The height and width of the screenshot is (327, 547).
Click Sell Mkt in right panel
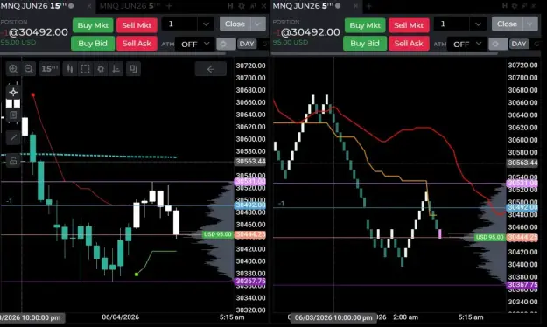point(409,25)
